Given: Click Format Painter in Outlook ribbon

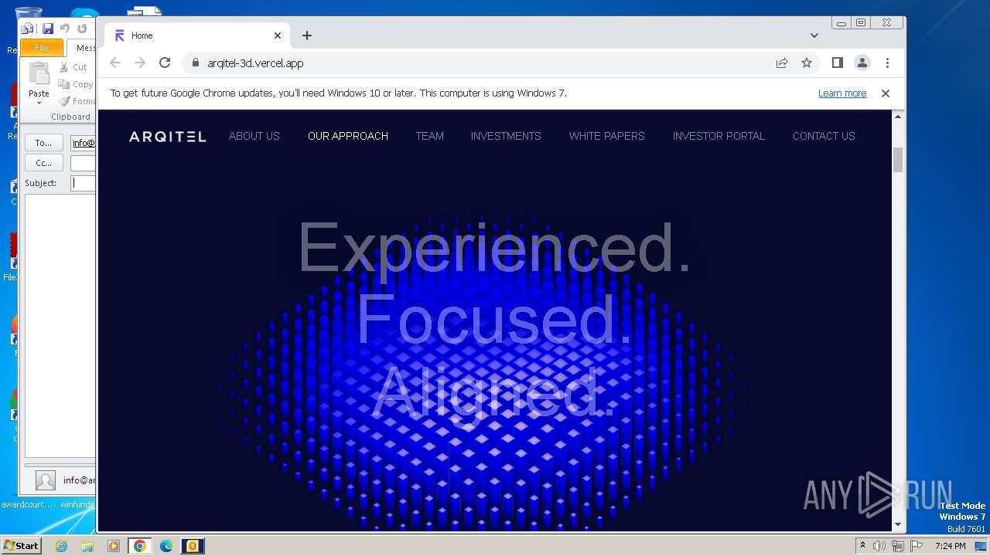Looking at the screenshot, I should [77, 101].
